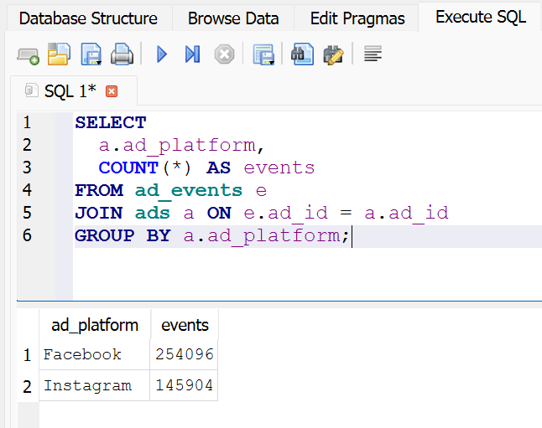Switch to the Browse Data tab
The image size is (542, 428).
click(233, 18)
